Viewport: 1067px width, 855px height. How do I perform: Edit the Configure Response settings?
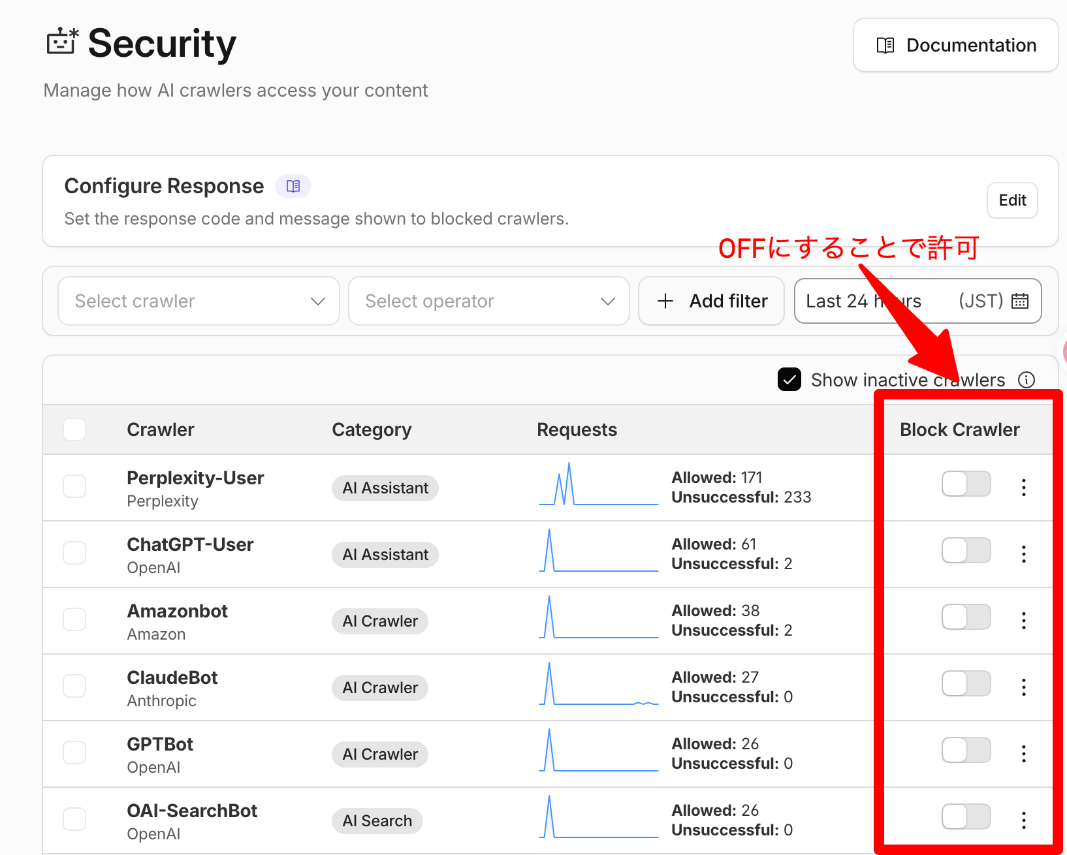(x=1012, y=200)
